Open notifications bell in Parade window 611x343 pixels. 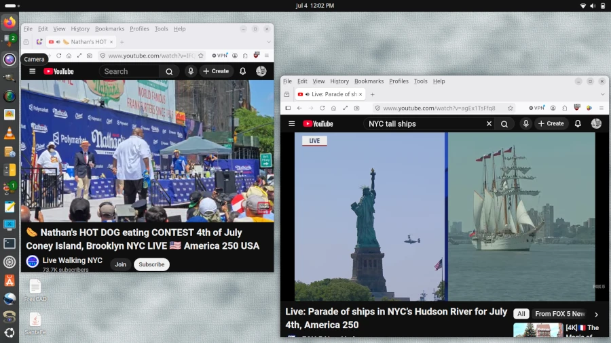pyautogui.click(x=578, y=123)
